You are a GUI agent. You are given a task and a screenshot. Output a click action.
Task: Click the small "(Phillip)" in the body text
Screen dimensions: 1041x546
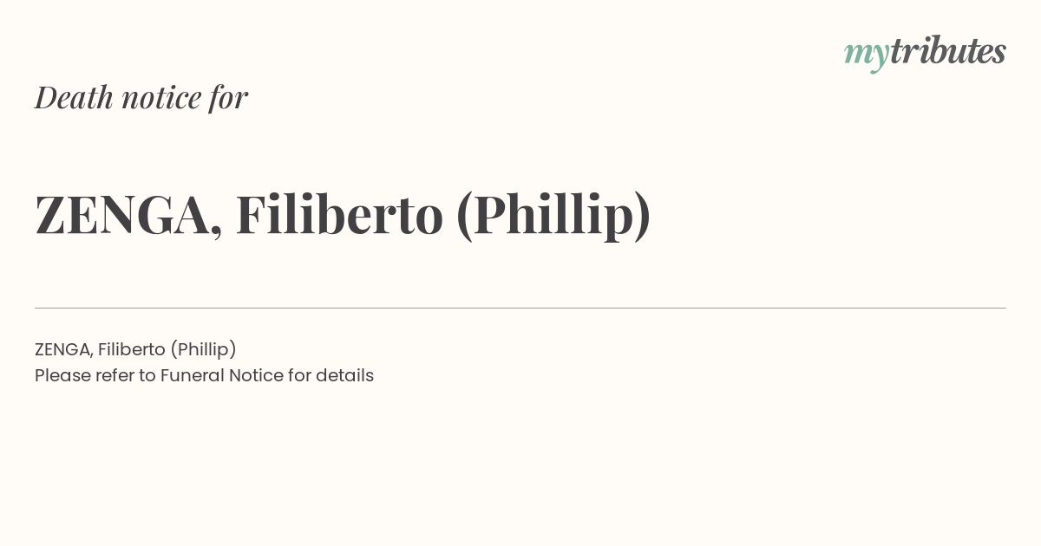coord(203,350)
